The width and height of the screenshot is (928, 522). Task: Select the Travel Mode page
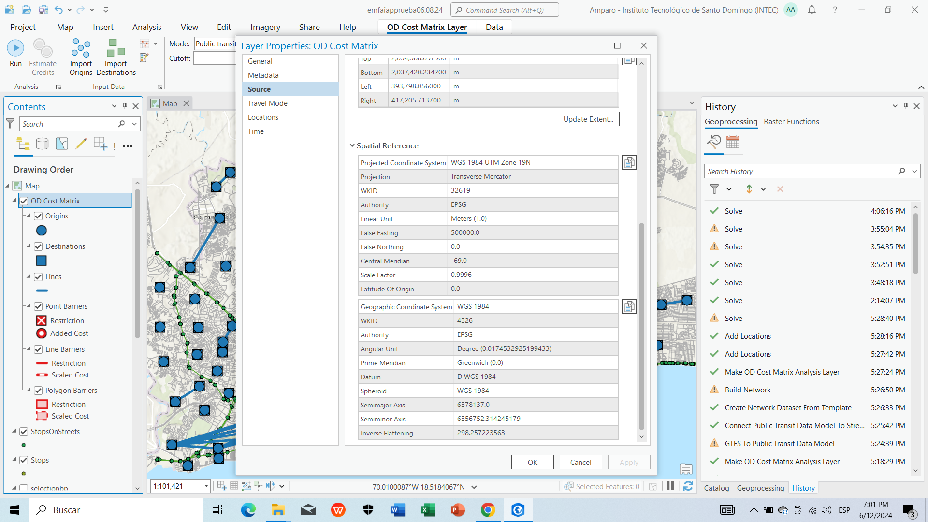[x=268, y=103]
